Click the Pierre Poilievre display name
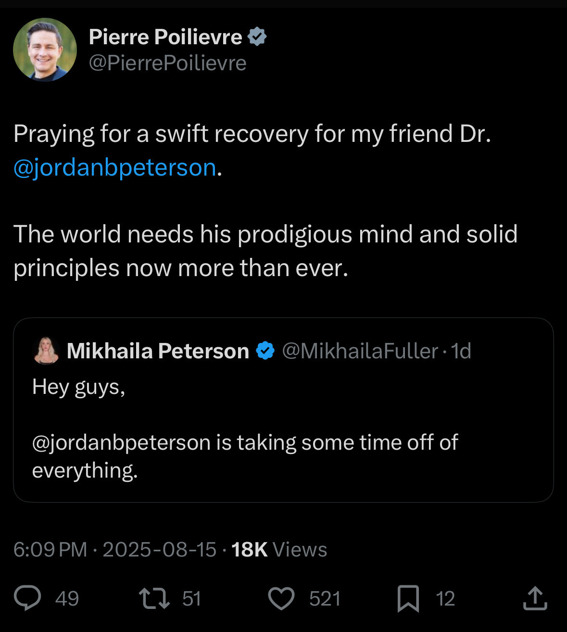 165,37
